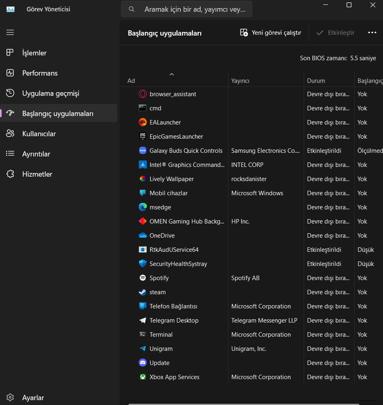Select the Telegram Desktop icon

coord(142,321)
